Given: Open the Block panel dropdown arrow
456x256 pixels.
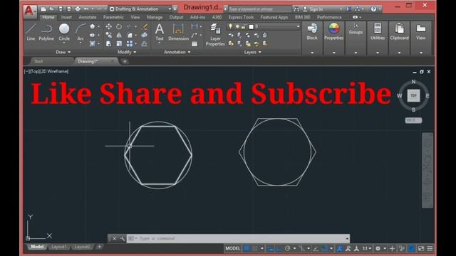Looking at the screenshot, I should [x=312, y=53].
